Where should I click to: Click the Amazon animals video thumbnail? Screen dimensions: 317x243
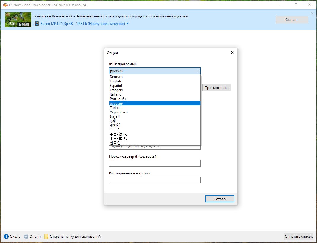tap(18, 20)
